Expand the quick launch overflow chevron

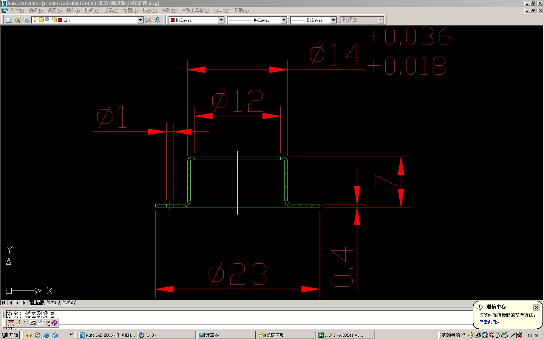(x=71, y=334)
